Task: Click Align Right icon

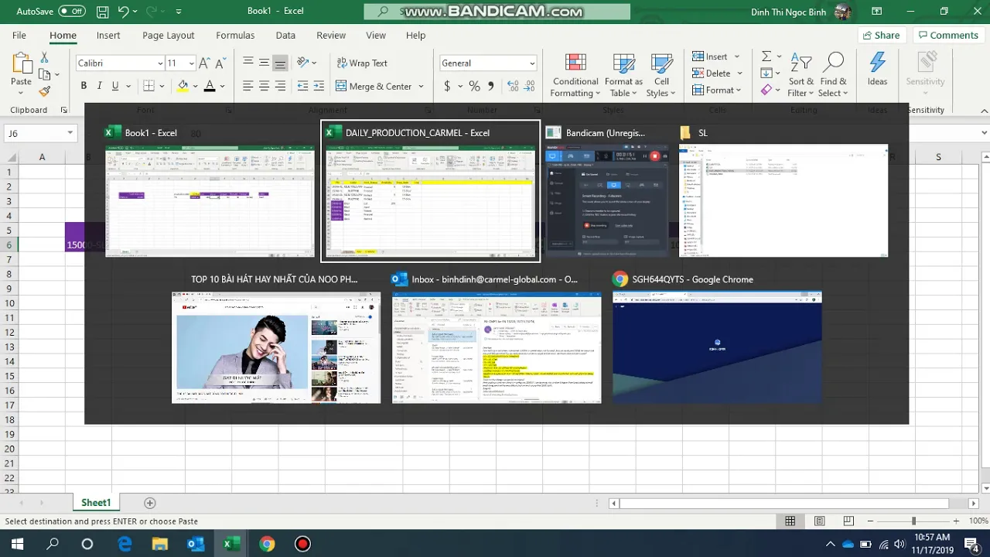Action: pyautogui.click(x=281, y=86)
